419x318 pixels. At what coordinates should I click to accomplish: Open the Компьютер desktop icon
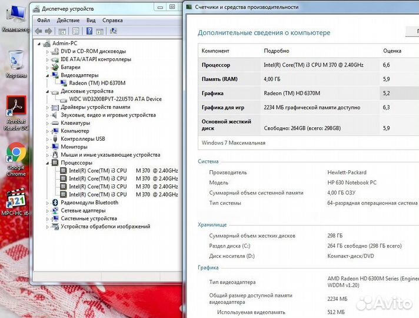click(x=16, y=19)
